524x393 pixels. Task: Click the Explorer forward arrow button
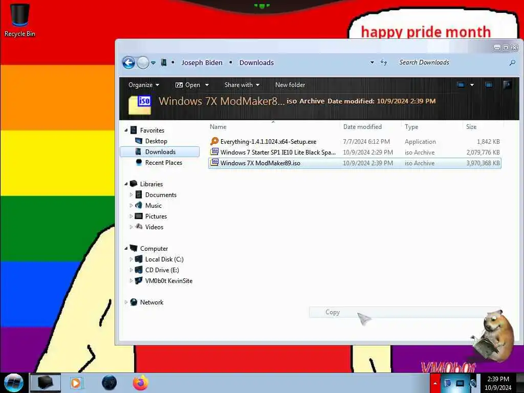point(143,62)
